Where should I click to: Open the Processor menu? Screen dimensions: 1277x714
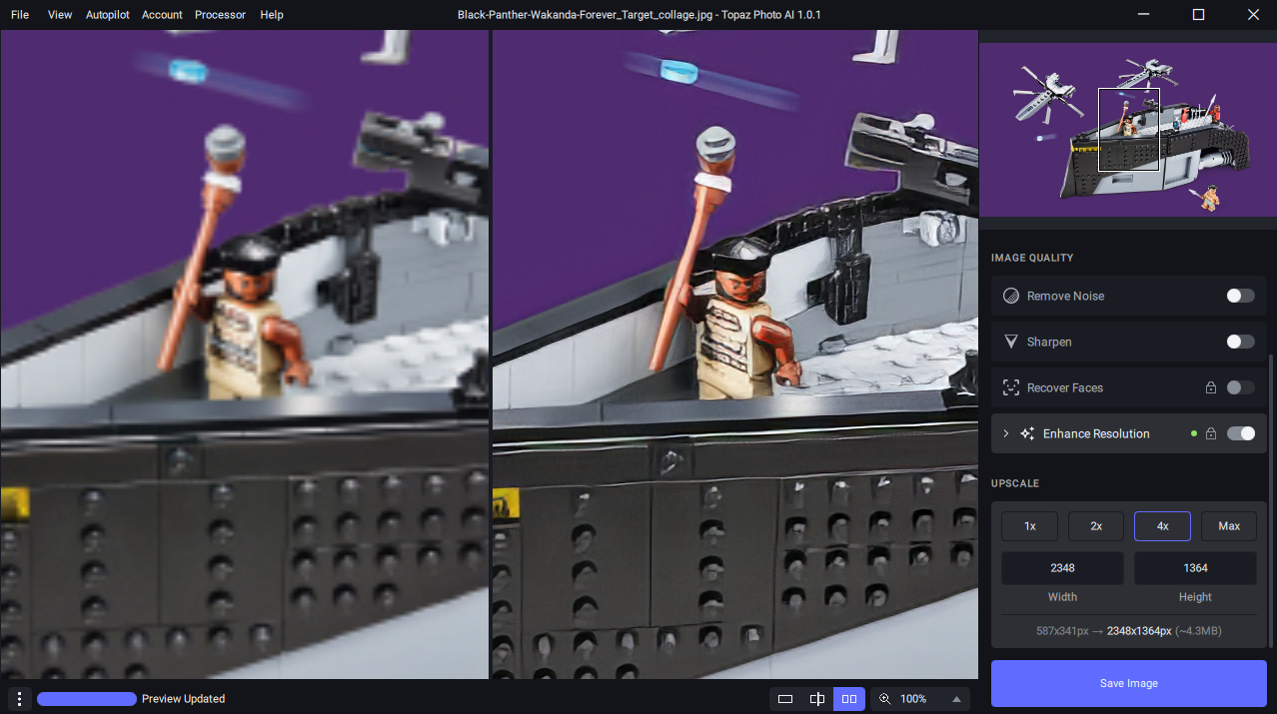220,15
